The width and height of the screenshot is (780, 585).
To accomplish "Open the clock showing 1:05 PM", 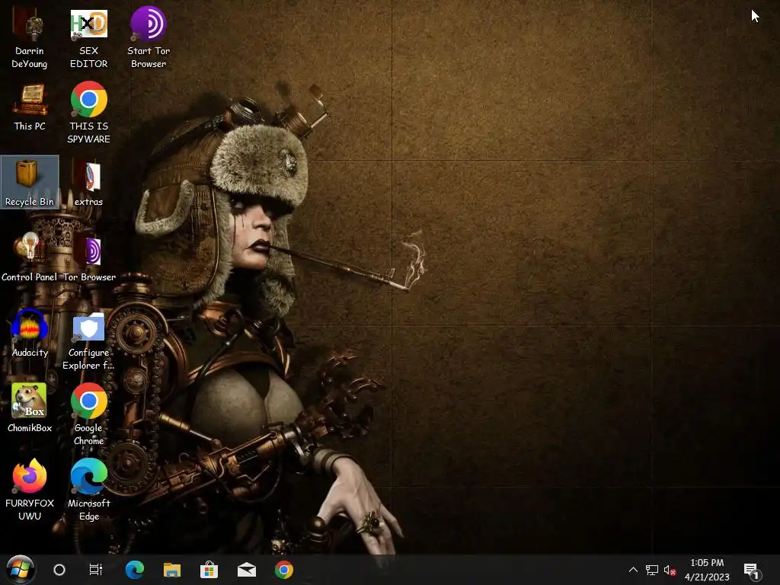I will tap(707, 570).
